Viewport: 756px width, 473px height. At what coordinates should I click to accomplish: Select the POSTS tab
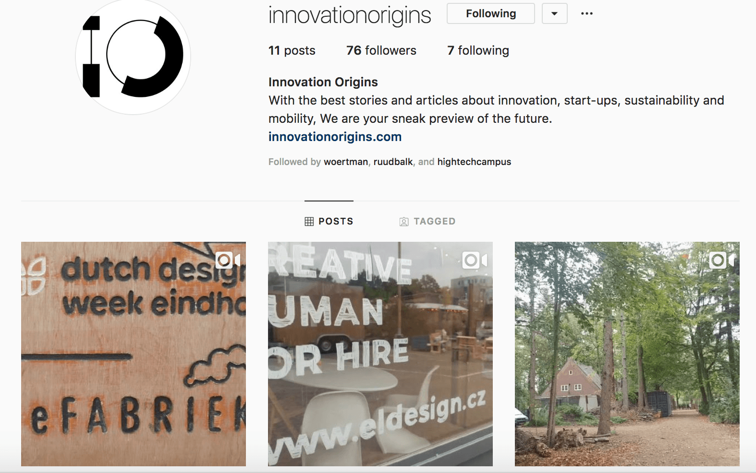(x=329, y=221)
